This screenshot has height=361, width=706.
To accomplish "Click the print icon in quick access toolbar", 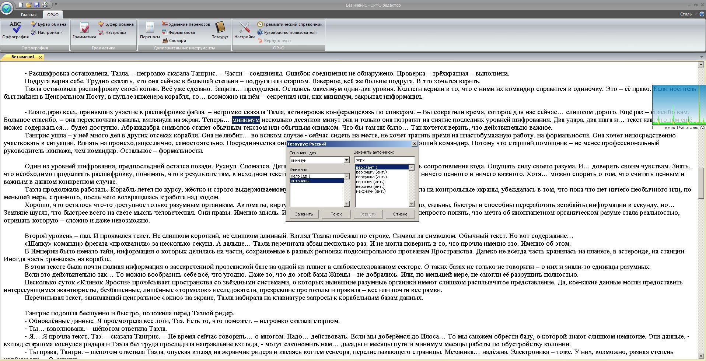I will coord(45,5).
